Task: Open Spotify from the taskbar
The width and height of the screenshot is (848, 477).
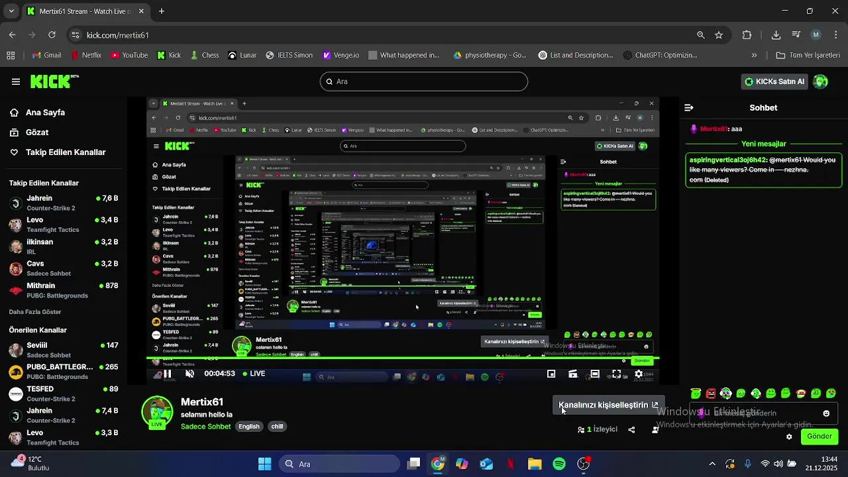Action: (x=559, y=464)
